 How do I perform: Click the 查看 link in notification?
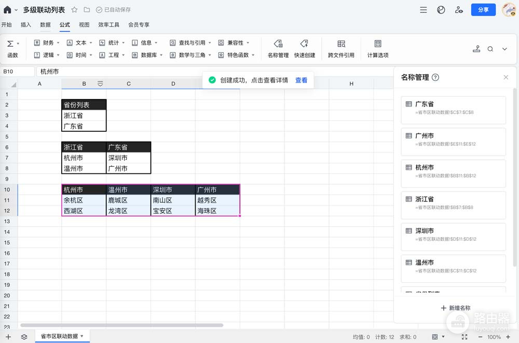point(301,80)
